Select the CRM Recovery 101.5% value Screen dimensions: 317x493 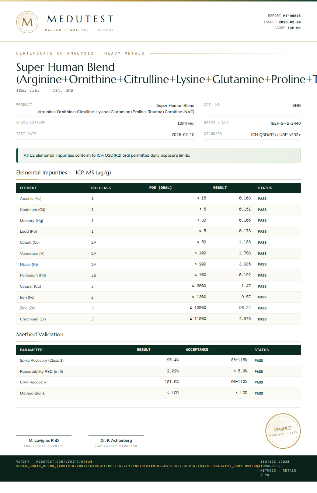click(172, 382)
